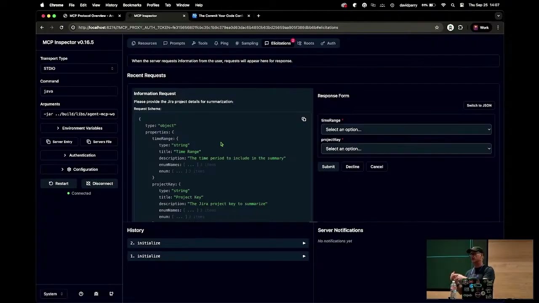The image size is (539, 303).
Task: Open the Chrome extensions puzzle icon
Action: [460, 27]
